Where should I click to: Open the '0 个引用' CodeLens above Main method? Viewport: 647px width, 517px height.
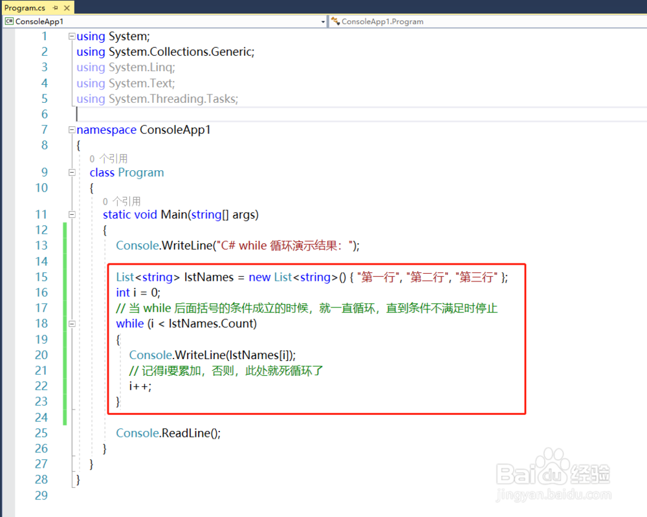tap(122, 201)
